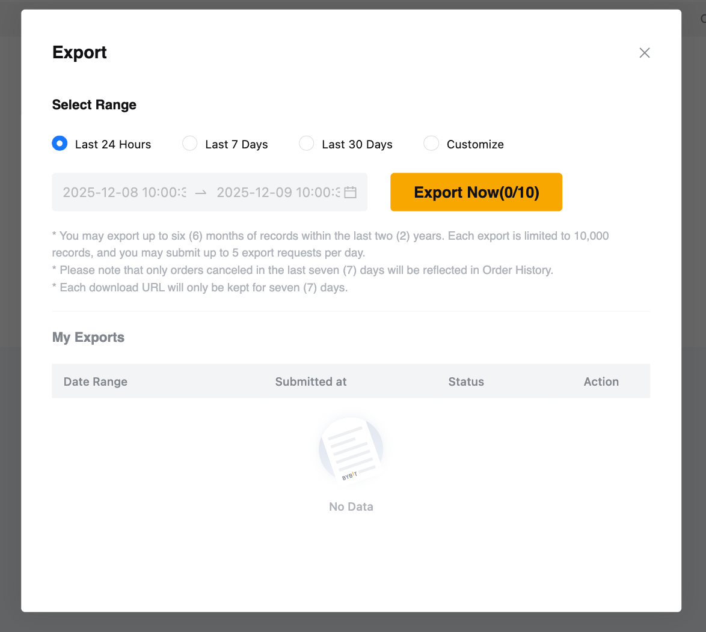Viewport: 706px width, 632px height.
Task: Click the Select Range heading
Action: point(94,105)
